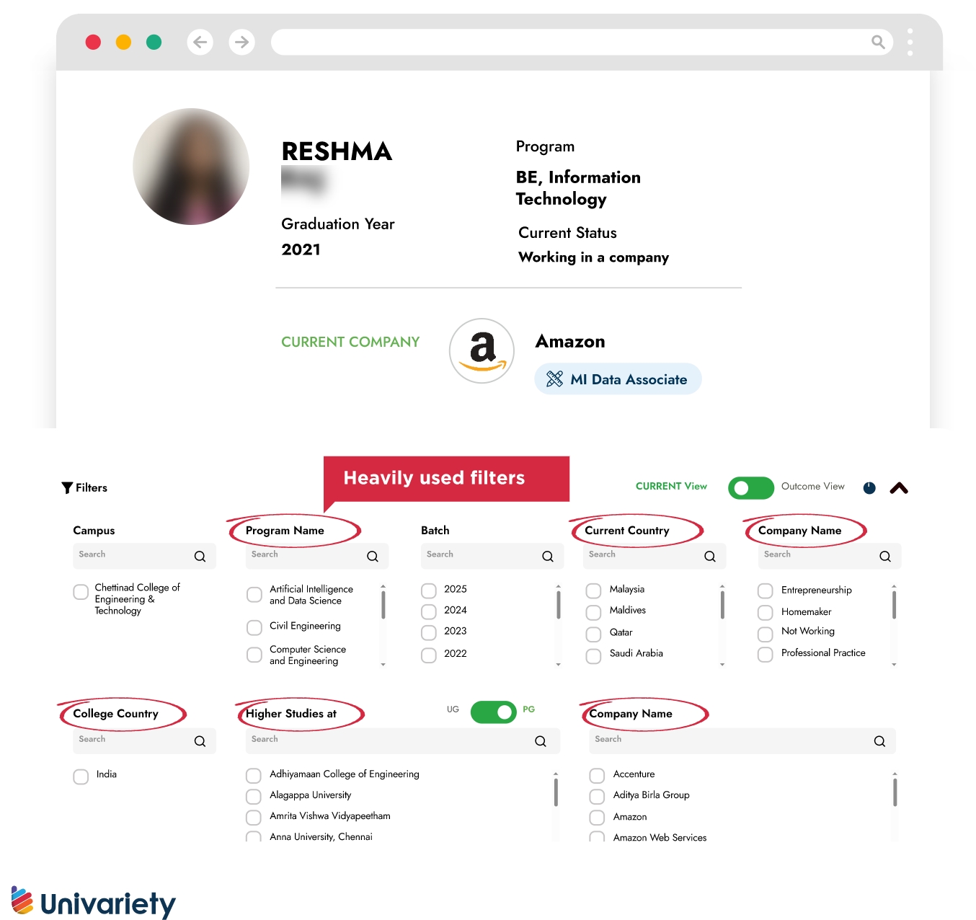Open the browser three-dot menu

pyautogui.click(x=910, y=42)
